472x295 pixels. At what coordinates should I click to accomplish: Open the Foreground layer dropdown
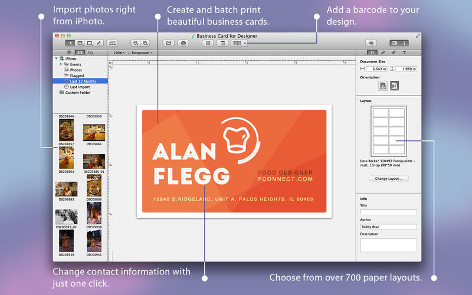pos(142,53)
